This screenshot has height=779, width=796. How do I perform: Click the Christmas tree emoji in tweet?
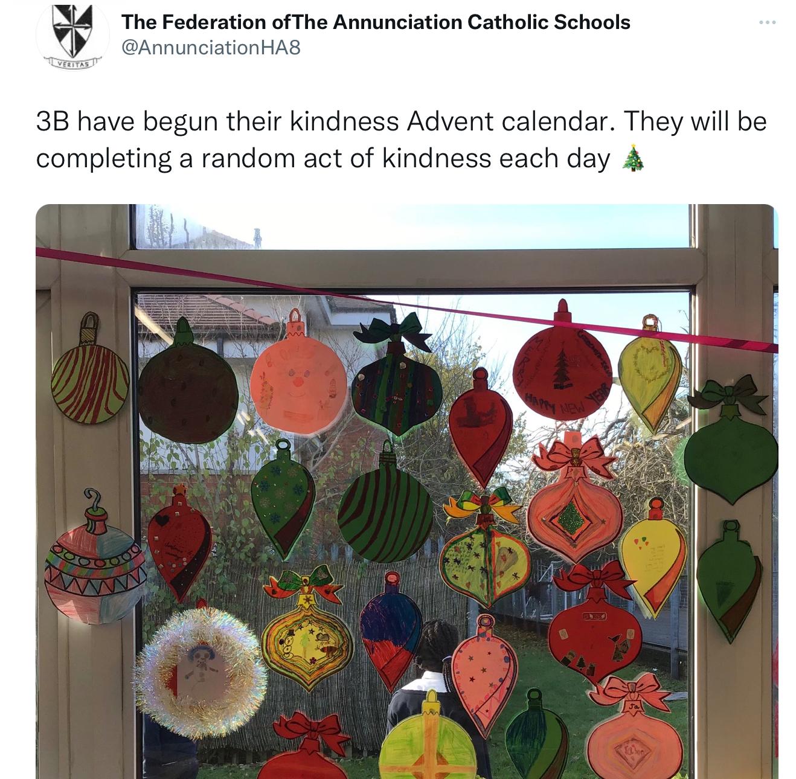[x=633, y=158]
